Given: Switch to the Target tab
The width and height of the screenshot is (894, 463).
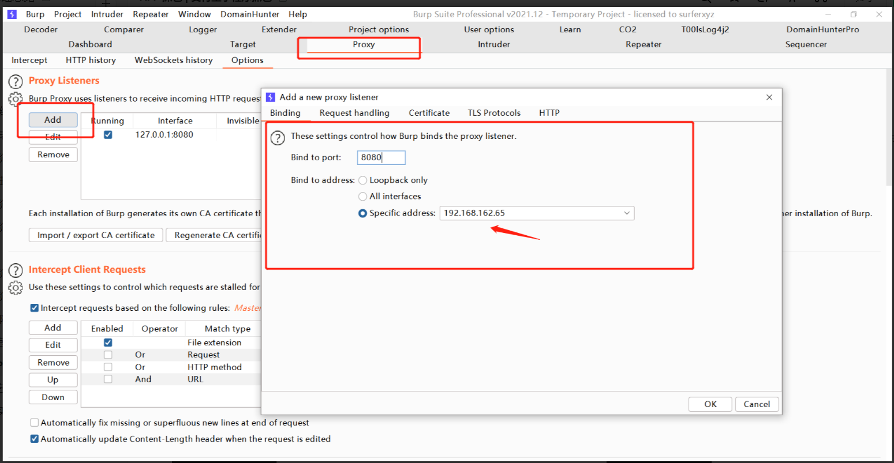Looking at the screenshot, I should click(x=243, y=44).
